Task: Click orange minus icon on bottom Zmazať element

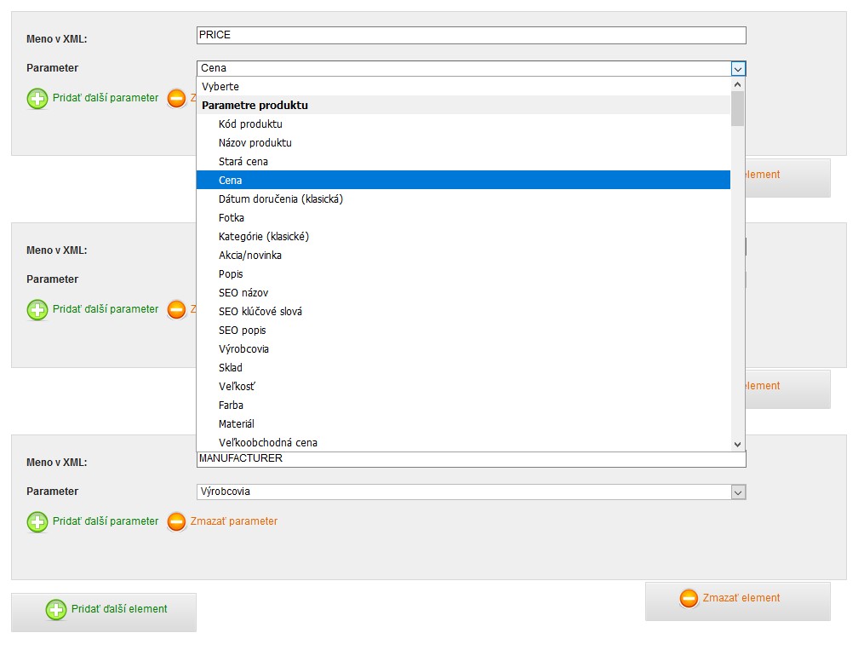Action: point(689,599)
